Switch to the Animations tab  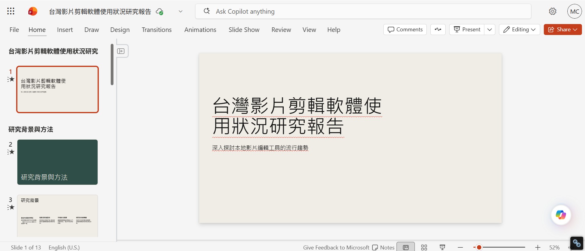point(200,30)
